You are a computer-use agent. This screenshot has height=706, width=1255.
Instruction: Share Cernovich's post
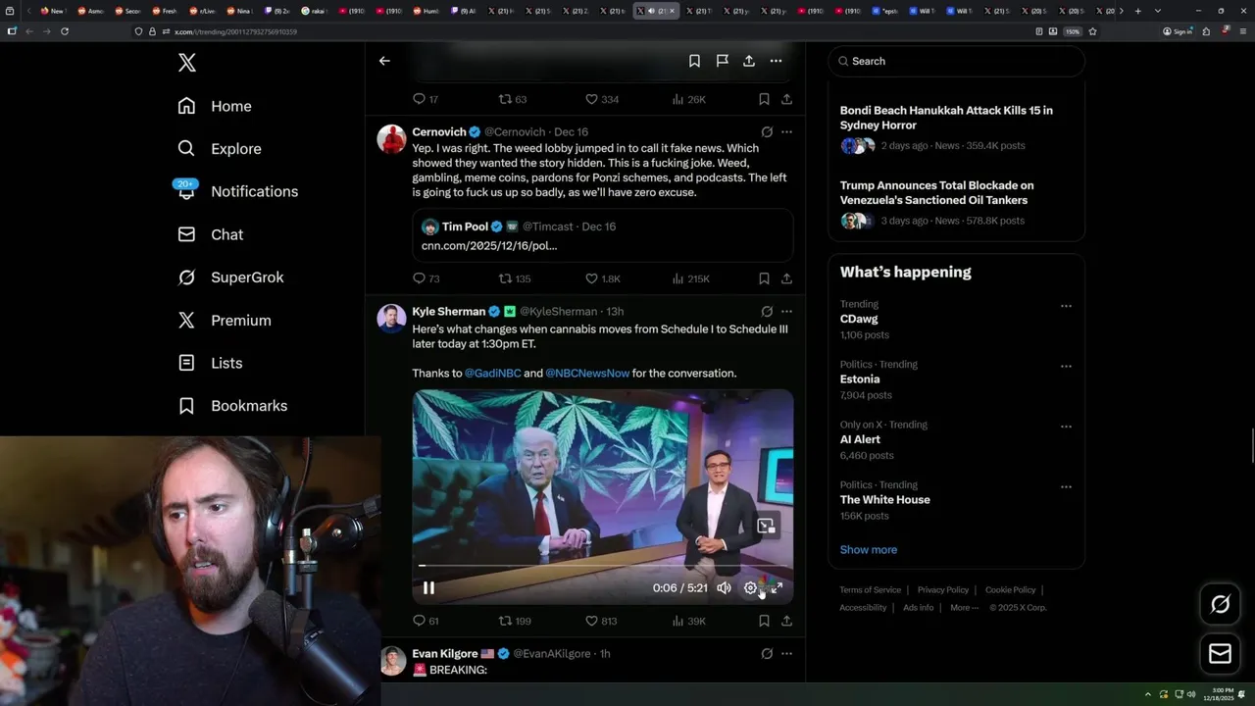click(786, 278)
